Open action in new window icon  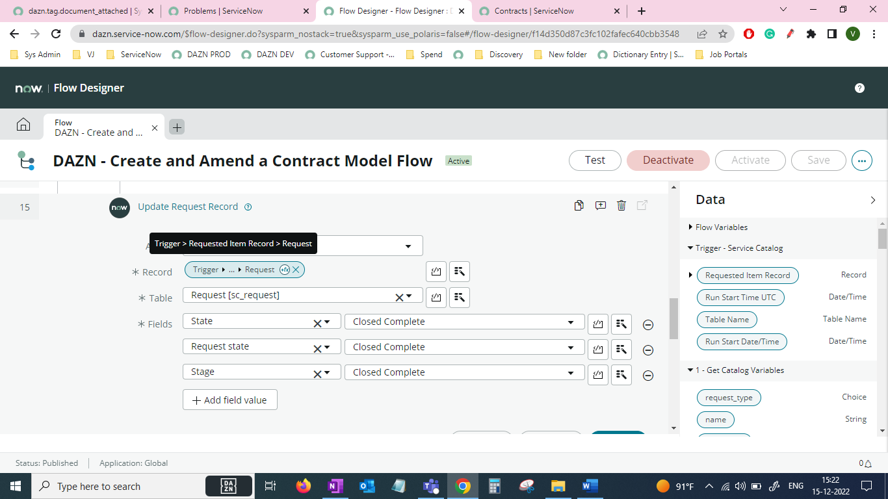click(642, 205)
